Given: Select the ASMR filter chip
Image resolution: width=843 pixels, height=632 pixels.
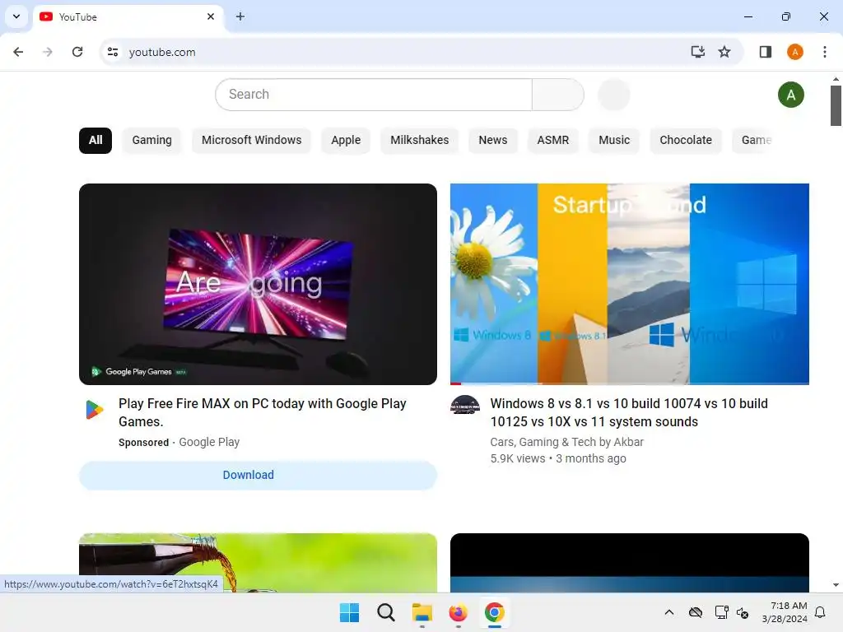Looking at the screenshot, I should coord(552,140).
